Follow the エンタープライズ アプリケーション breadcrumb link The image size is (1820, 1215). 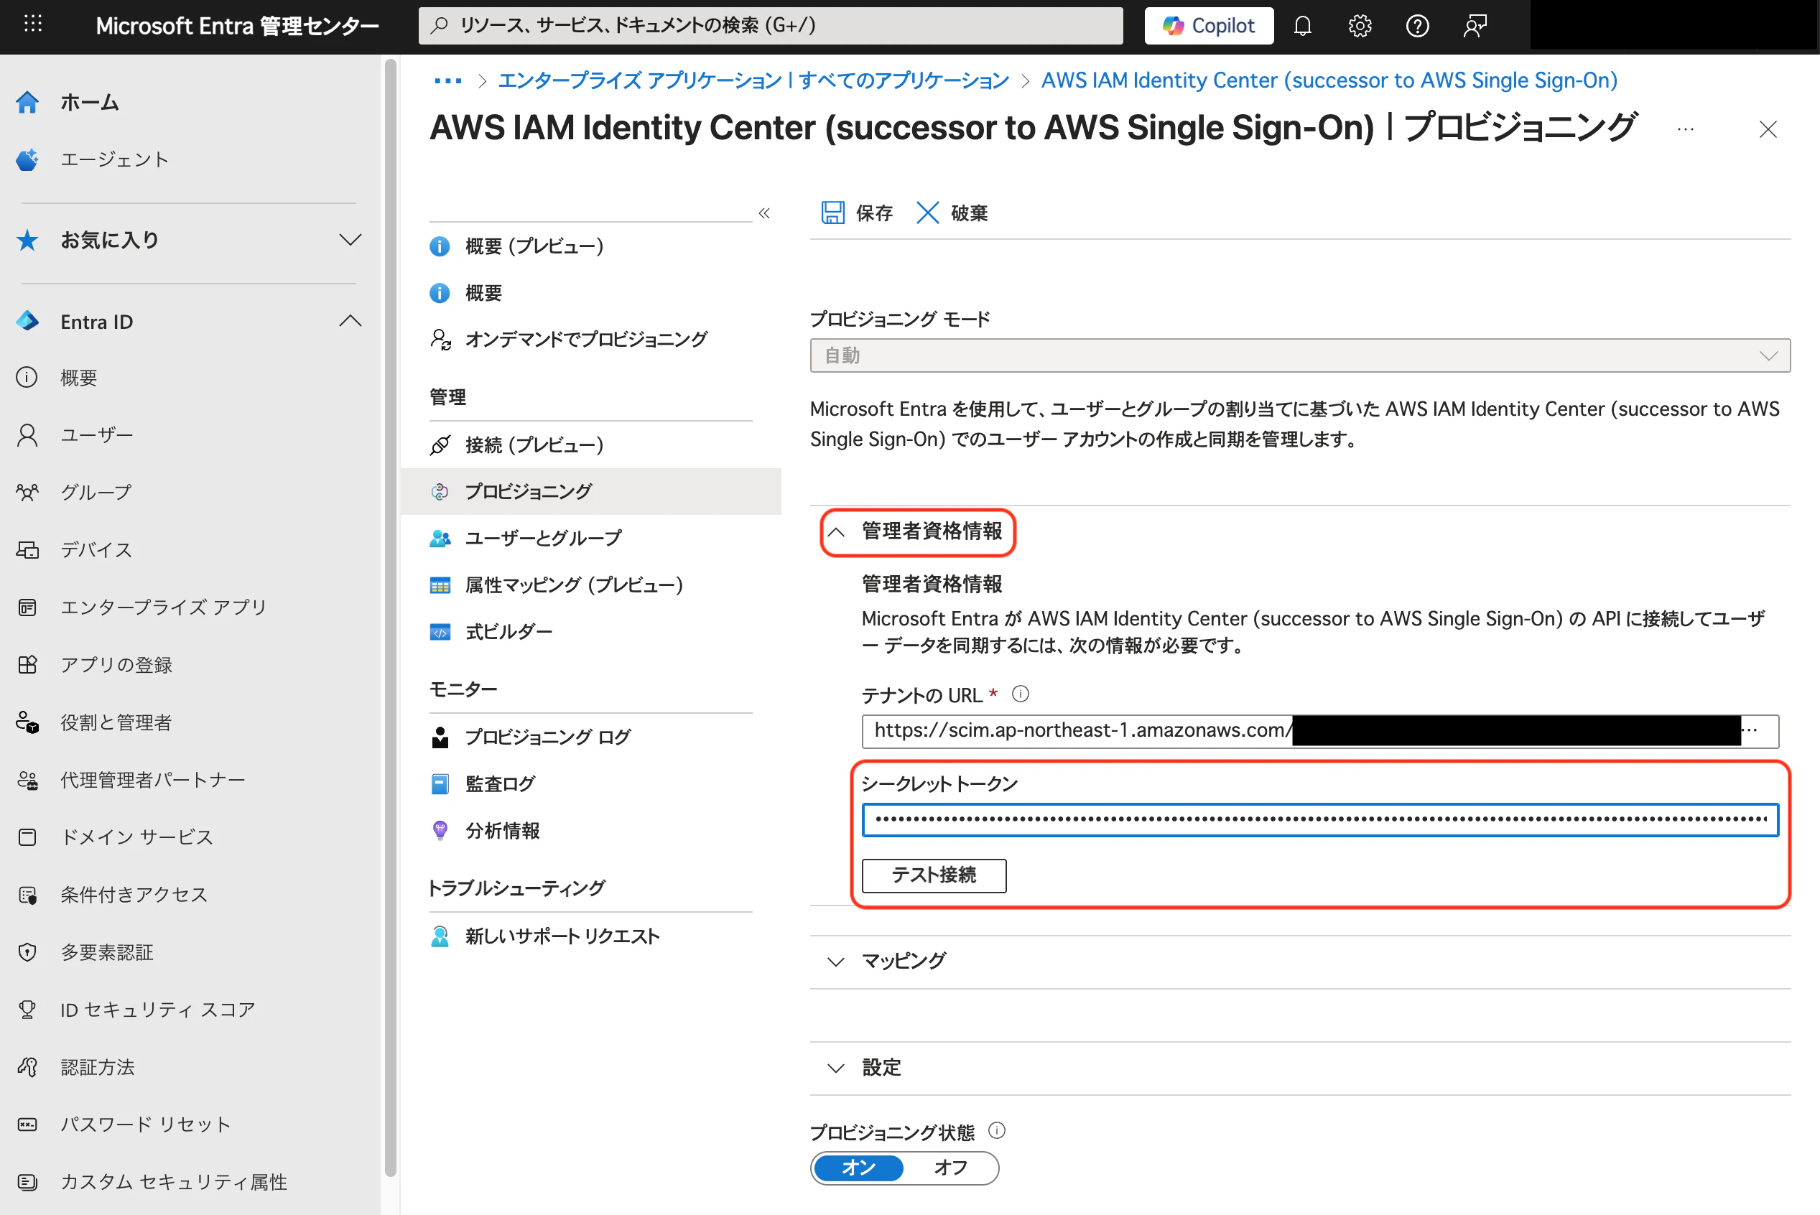tap(753, 80)
